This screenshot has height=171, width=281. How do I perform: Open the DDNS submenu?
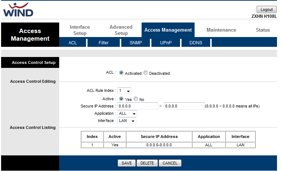(x=196, y=43)
